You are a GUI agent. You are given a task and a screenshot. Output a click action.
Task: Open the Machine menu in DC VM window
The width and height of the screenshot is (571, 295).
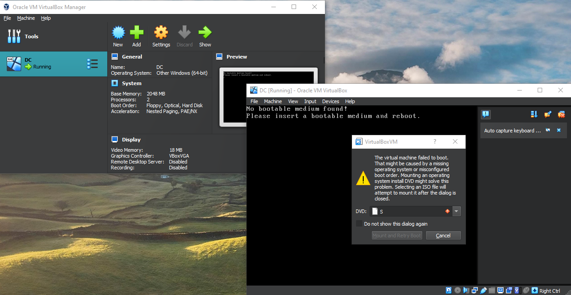[273, 101]
